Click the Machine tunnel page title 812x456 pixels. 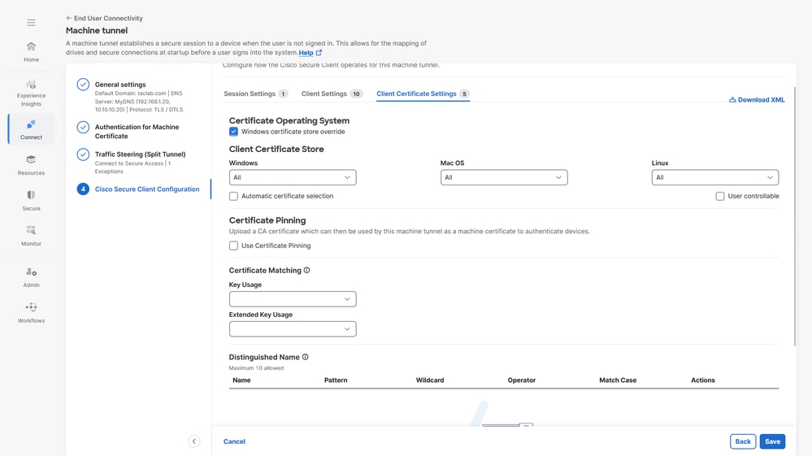(x=97, y=31)
